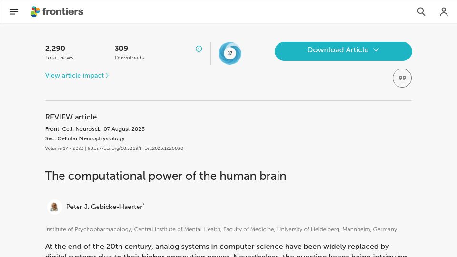This screenshot has width=457, height=257.
Task: Click the Downloads label
Action: tap(129, 58)
